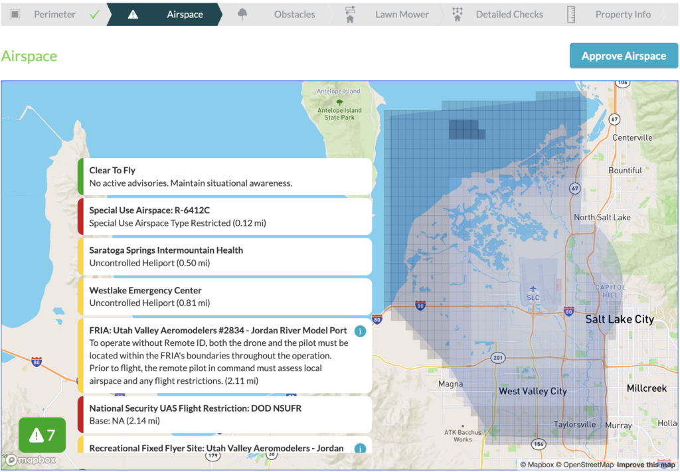Select Recreational Fixed Flyer Site advisory
The image size is (680, 472).
224,445
